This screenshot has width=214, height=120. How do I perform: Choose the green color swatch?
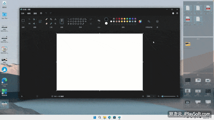(127, 19)
